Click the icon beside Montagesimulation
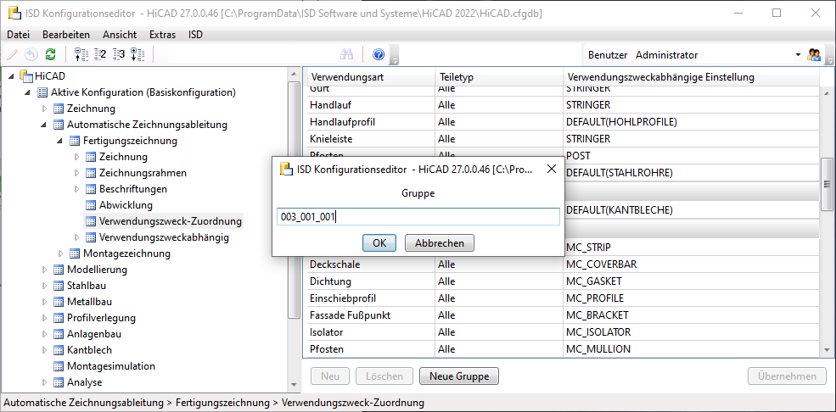The image size is (836, 412). tap(59, 366)
